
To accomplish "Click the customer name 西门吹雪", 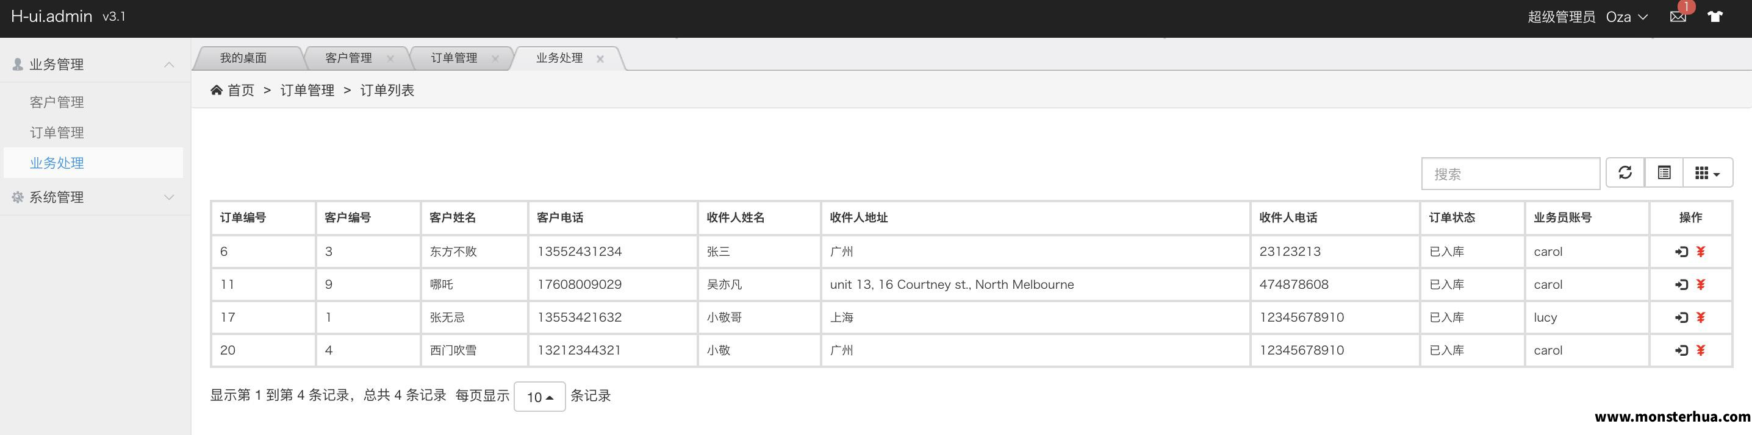I will [x=453, y=351].
